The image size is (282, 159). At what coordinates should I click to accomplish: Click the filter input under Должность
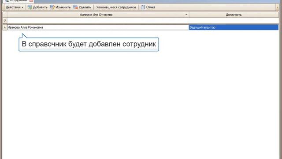[x=234, y=21]
